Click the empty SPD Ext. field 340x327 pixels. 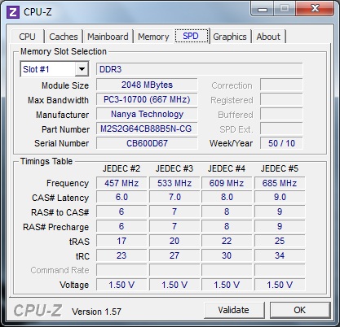[281, 129]
